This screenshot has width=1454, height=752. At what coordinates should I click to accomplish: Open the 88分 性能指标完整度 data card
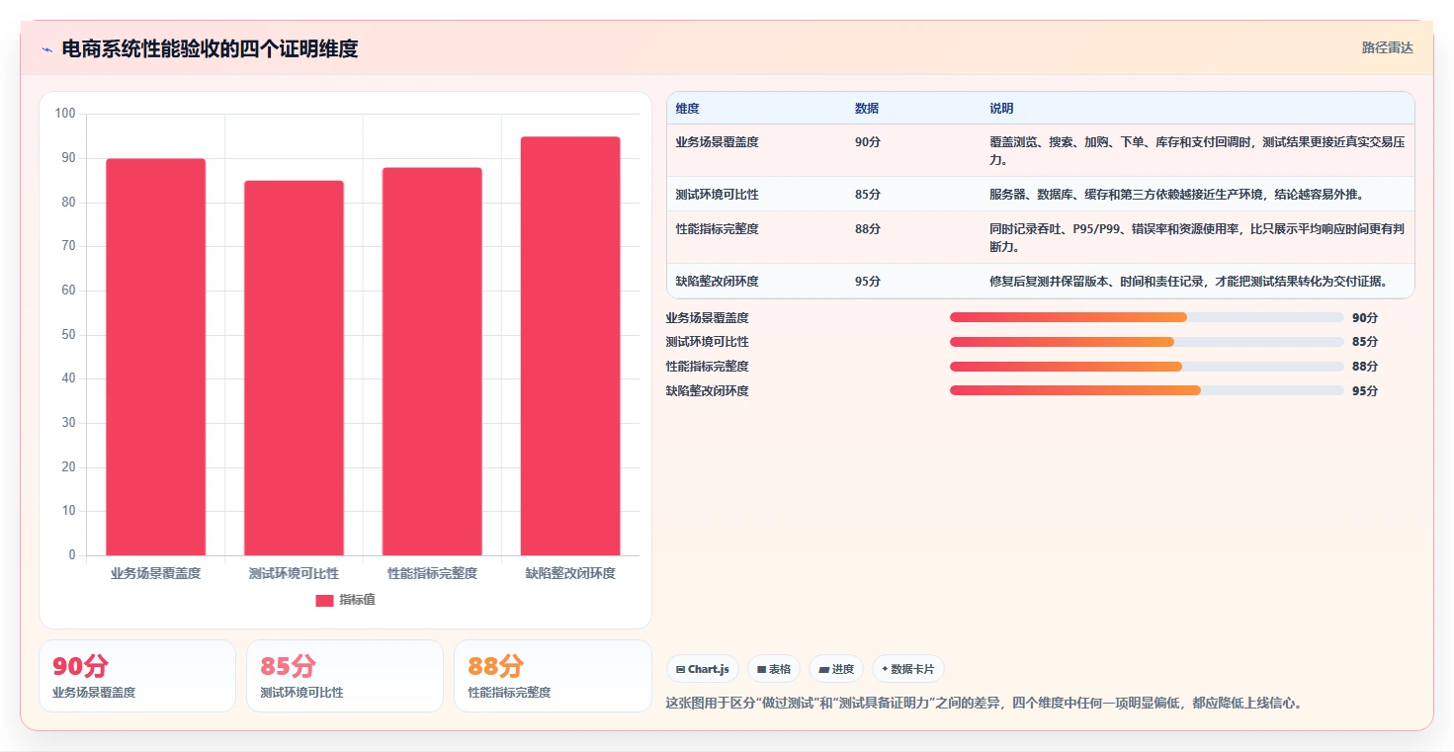(553, 676)
